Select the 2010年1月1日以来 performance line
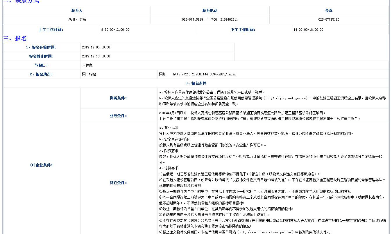This screenshot has width=392, height=234. click(242, 113)
